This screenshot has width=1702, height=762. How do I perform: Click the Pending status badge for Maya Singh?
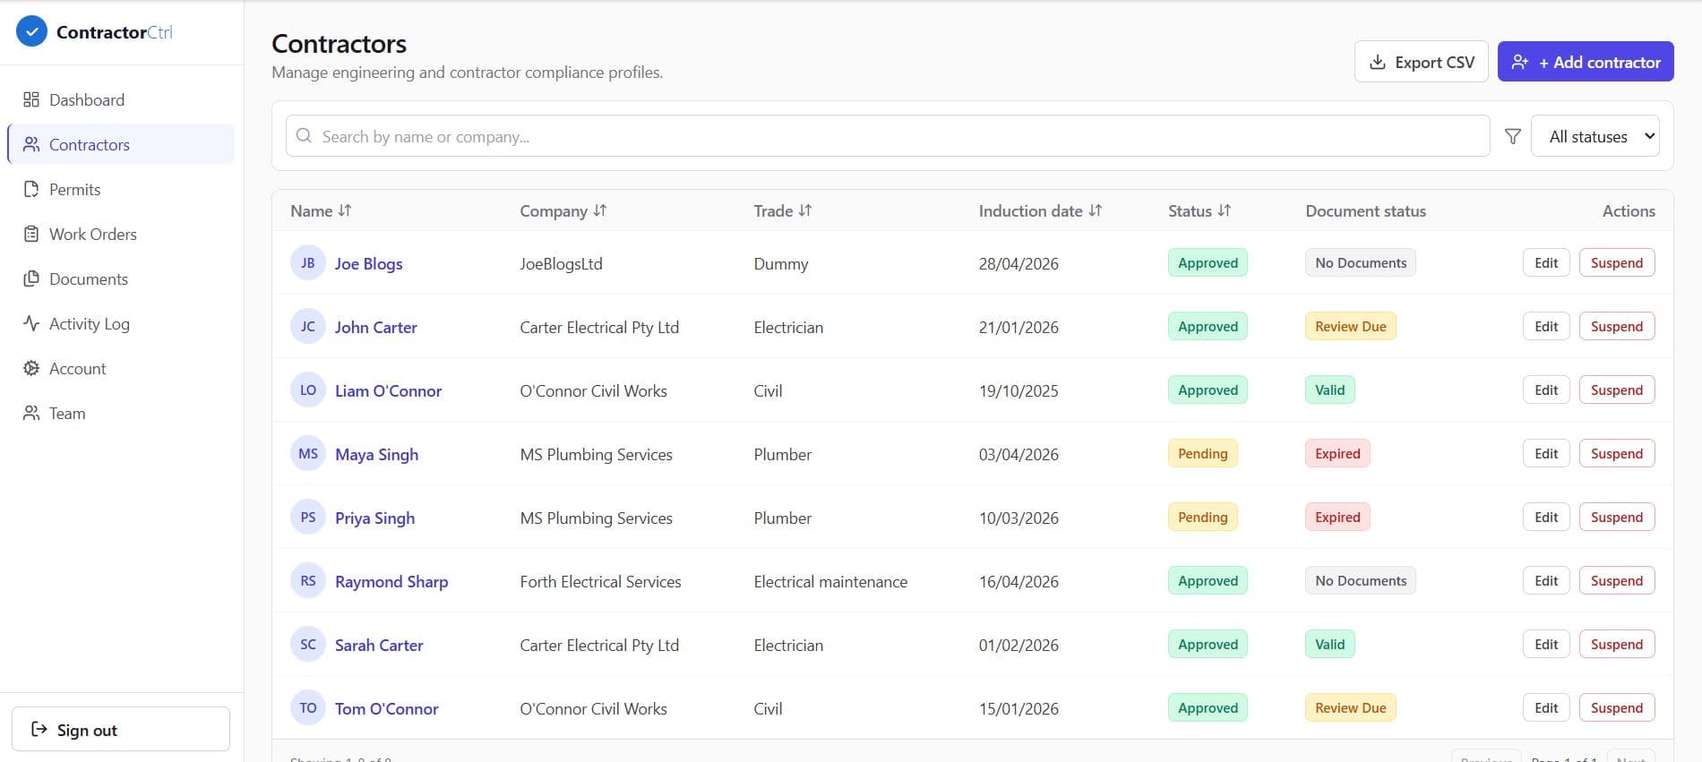[1203, 454]
